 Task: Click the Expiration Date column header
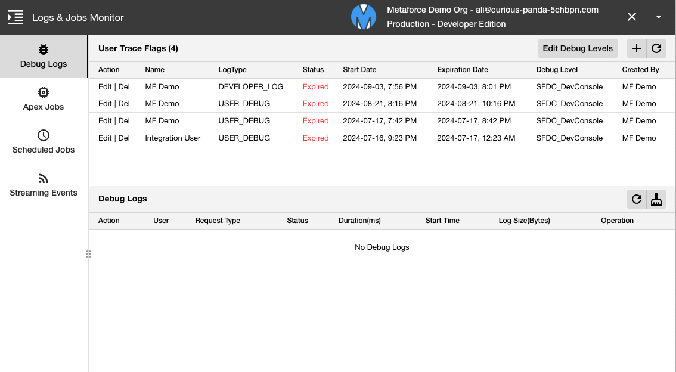pos(463,70)
